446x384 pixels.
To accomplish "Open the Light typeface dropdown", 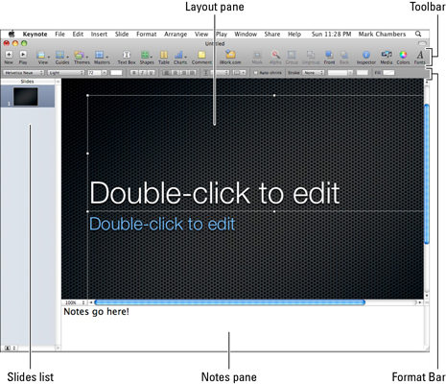I will [66, 73].
